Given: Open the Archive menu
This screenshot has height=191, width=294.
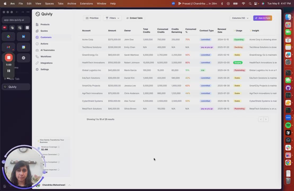Looking at the screenshot, I should [x=72, y=3].
